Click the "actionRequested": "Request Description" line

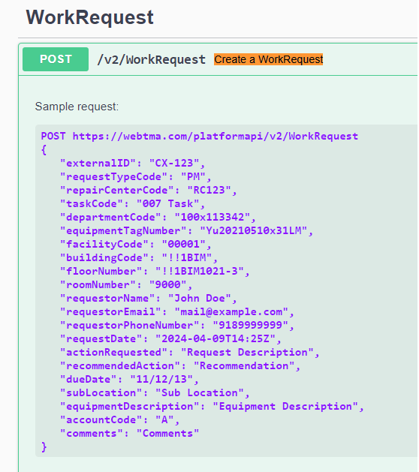(x=190, y=353)
